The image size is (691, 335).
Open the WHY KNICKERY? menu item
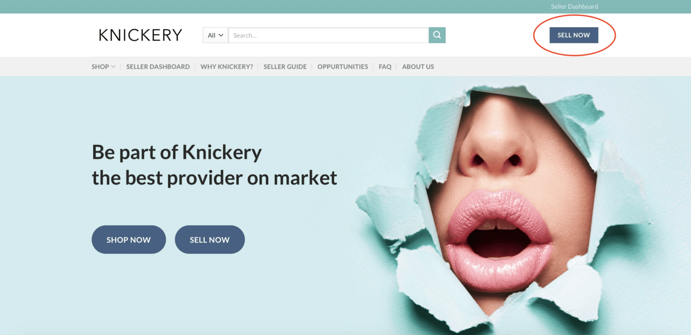(x=227, y=66)
